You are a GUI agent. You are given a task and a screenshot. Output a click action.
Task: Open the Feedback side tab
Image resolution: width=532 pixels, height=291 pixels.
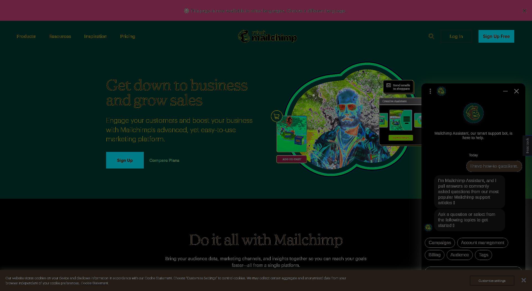527,145
